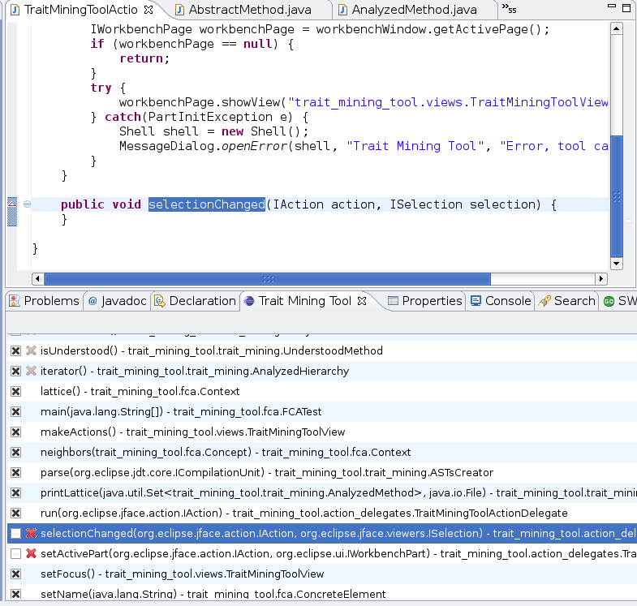Enable the setActivePart method checkbox

15,553
